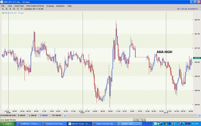Click the 207.00 price axis label
Viewport: 201px width, 126px height.
[x=197, y=48]
